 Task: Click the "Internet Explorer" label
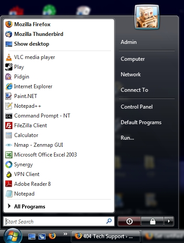coord(33,86)
